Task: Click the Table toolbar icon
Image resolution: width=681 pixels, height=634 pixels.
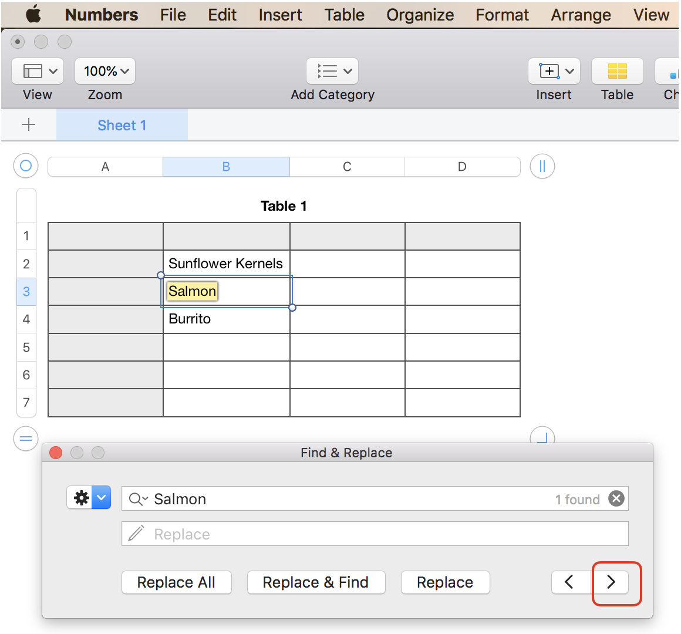Action: [617, 71]
